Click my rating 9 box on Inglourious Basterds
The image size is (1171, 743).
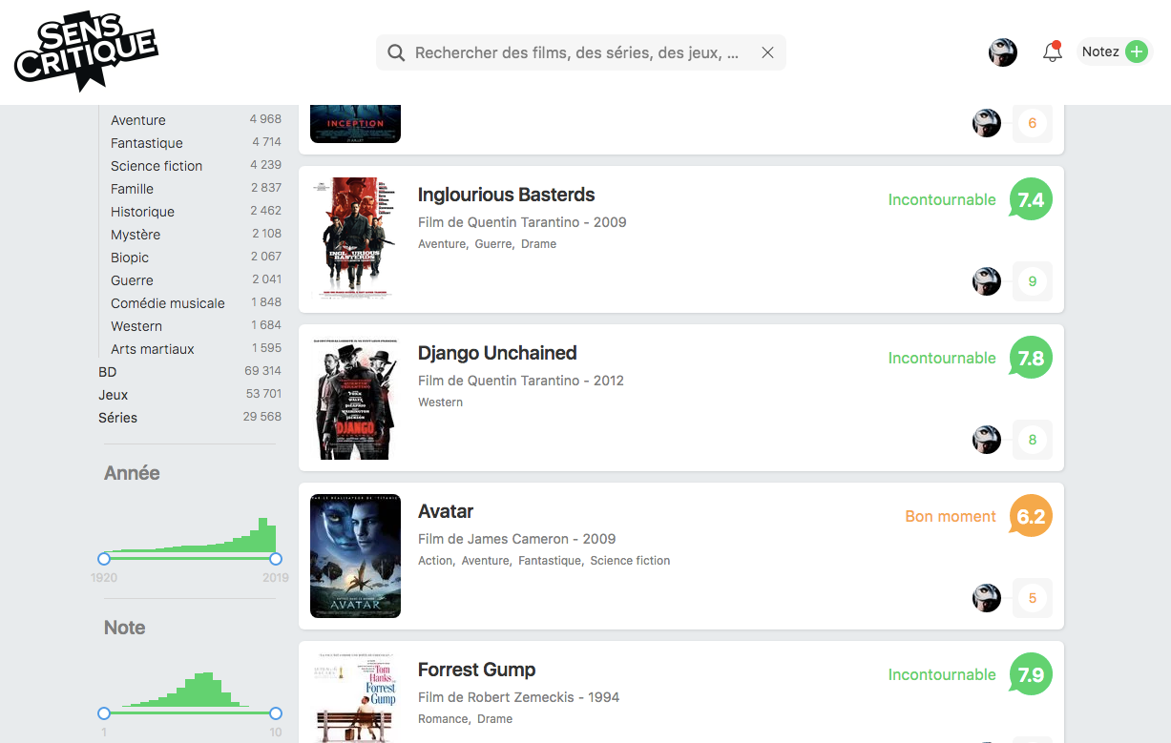[x=1033, y=281]
